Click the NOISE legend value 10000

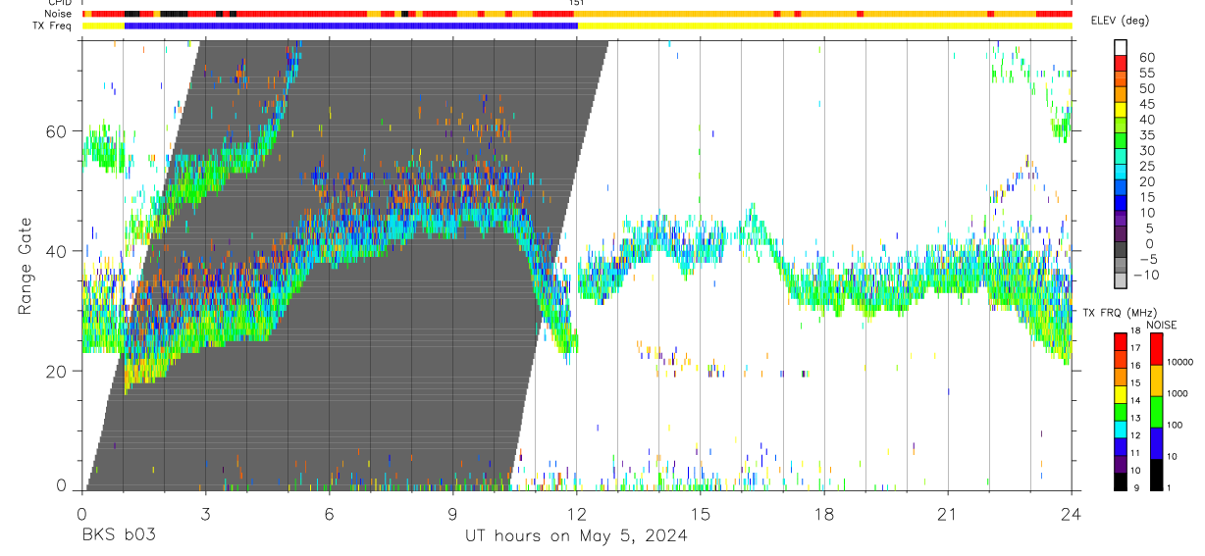point(1179,362)
